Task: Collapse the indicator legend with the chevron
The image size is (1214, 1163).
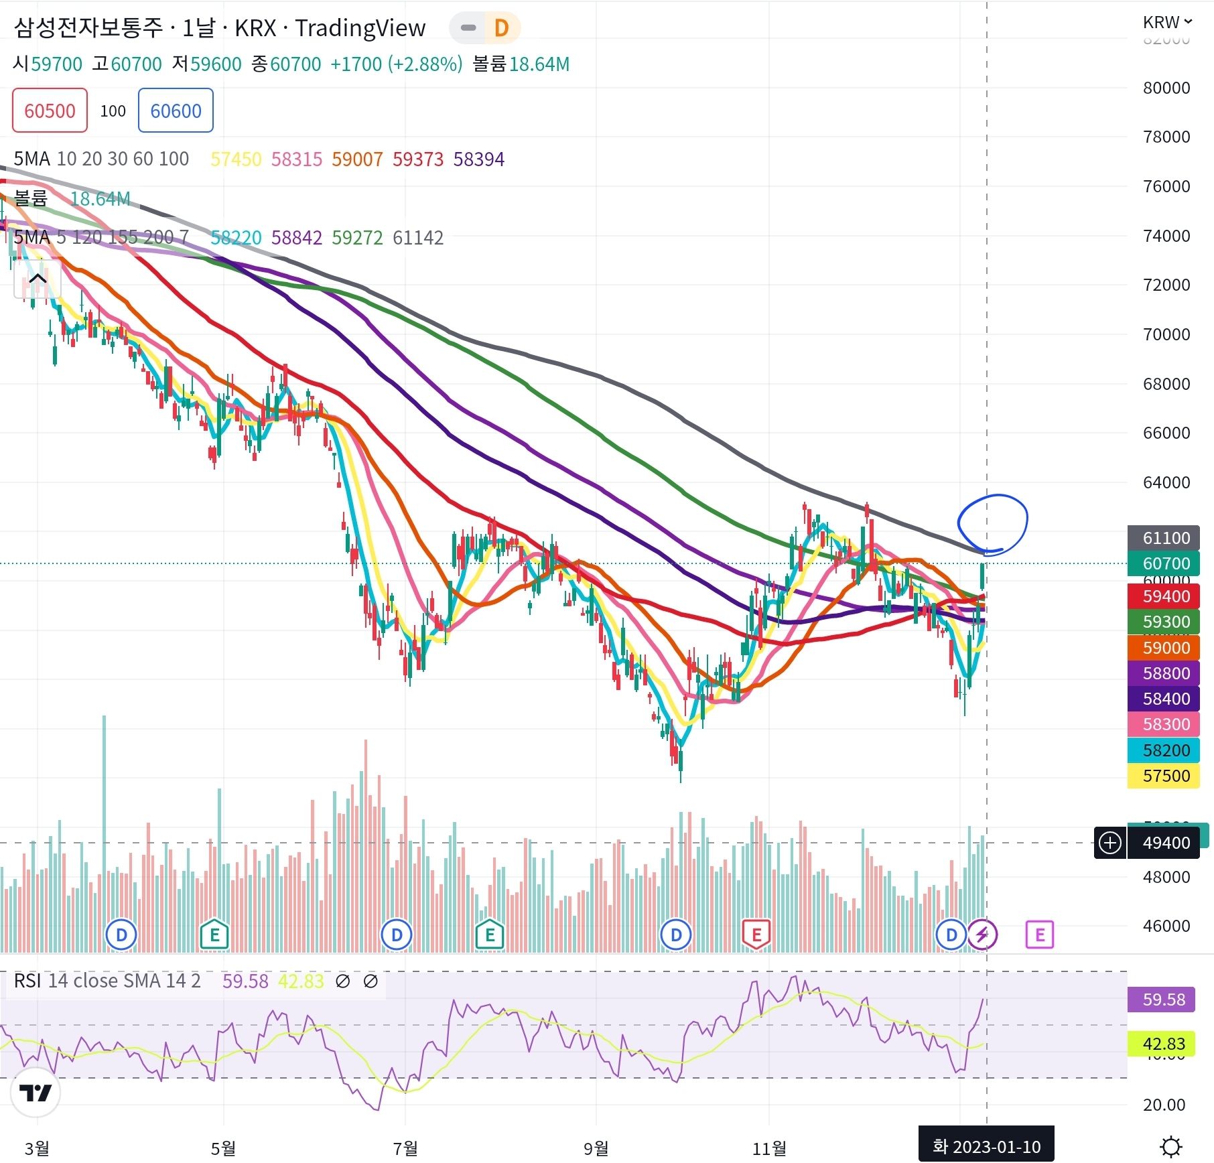Action: pos(38,278)
